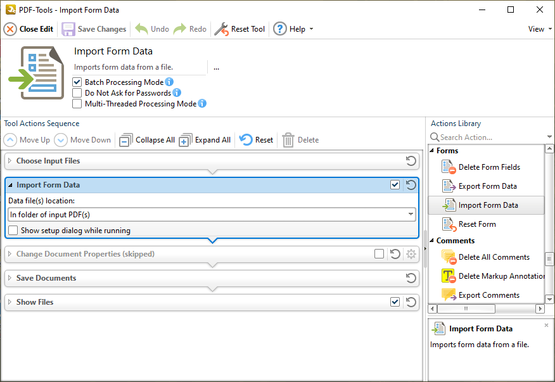
Task: Click the Import Form Data tool title
Action: pos(113,51)
